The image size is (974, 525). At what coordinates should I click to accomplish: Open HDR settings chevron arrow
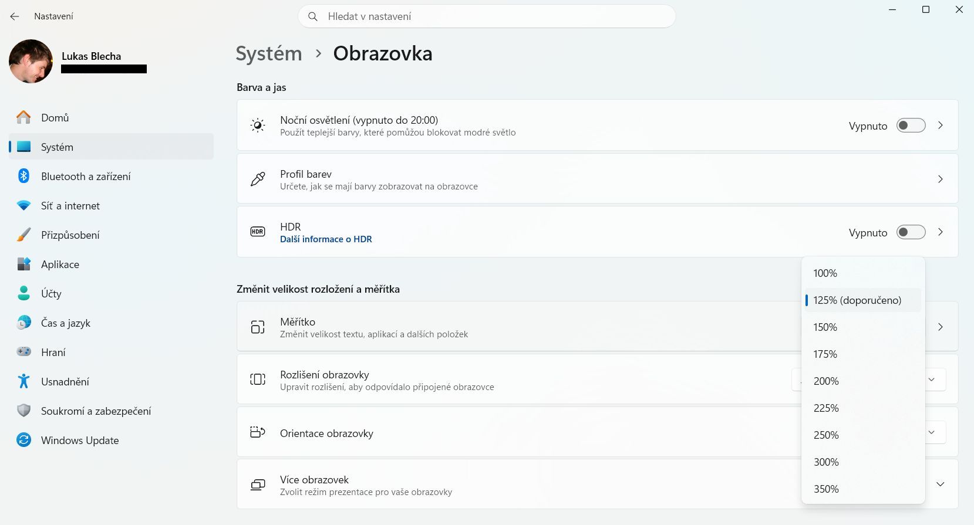click(941, 232)
